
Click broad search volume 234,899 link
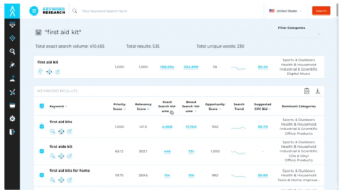point(191,67)
